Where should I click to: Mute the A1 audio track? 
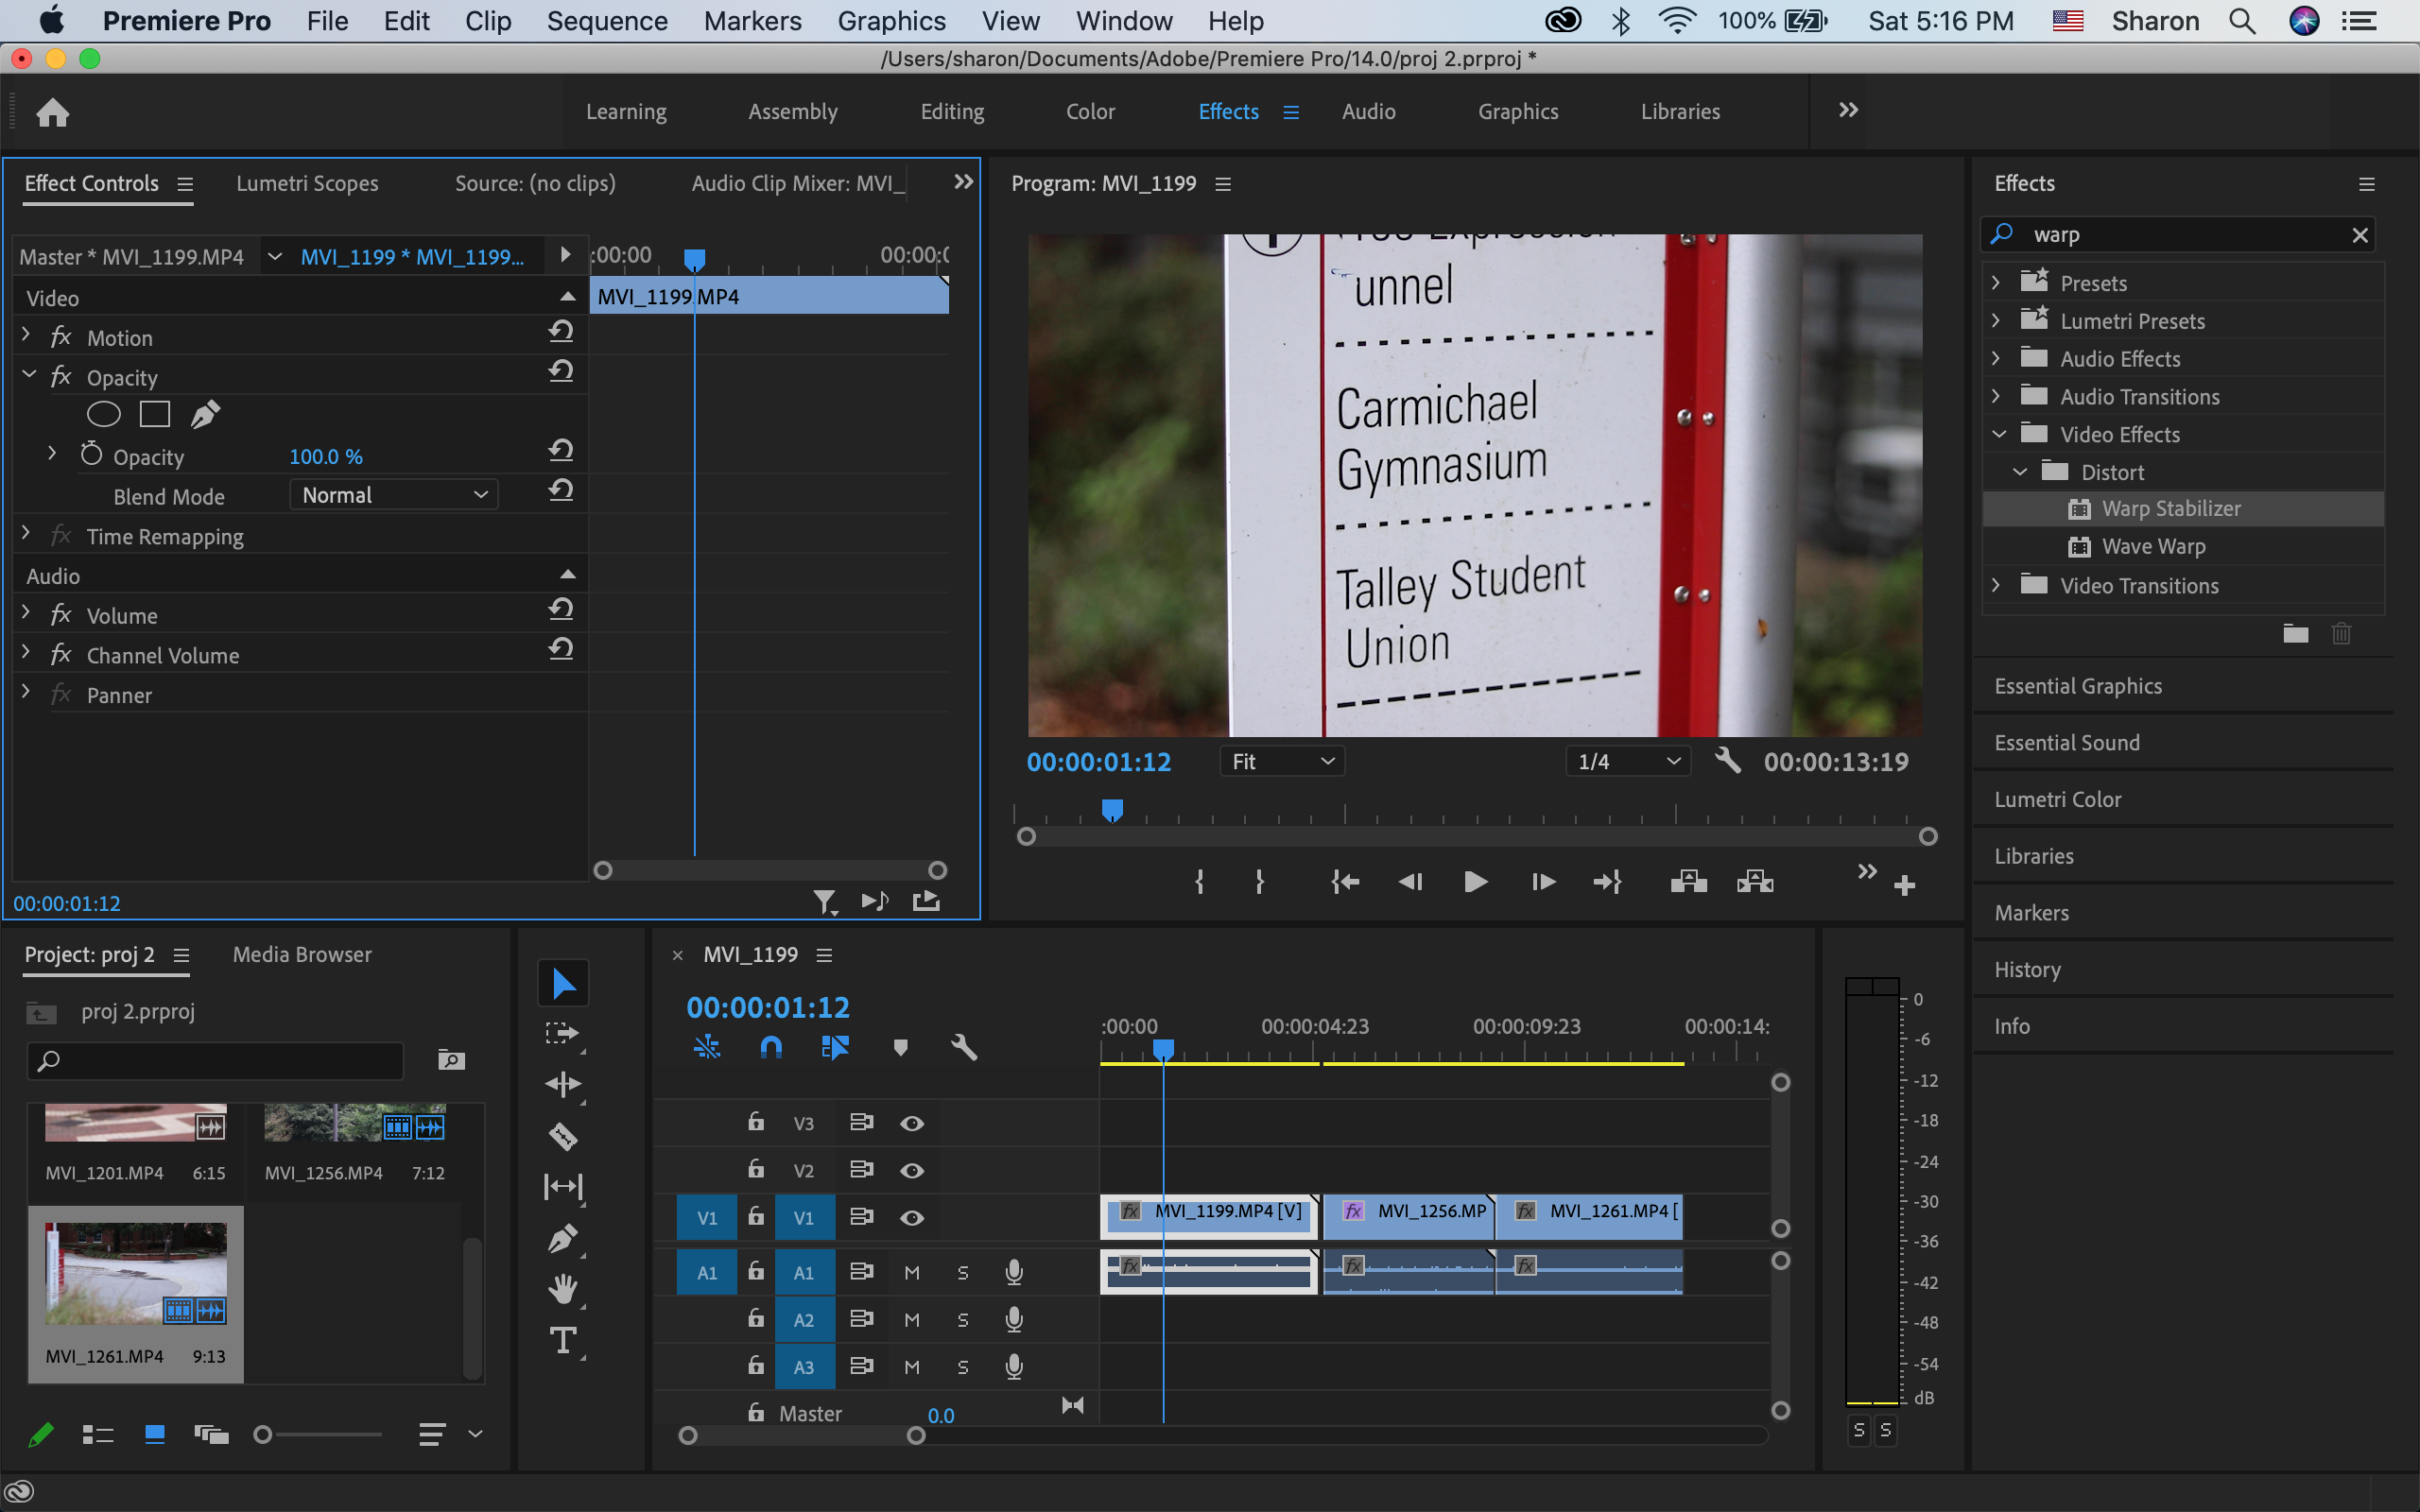click(x=911, y=1272)
